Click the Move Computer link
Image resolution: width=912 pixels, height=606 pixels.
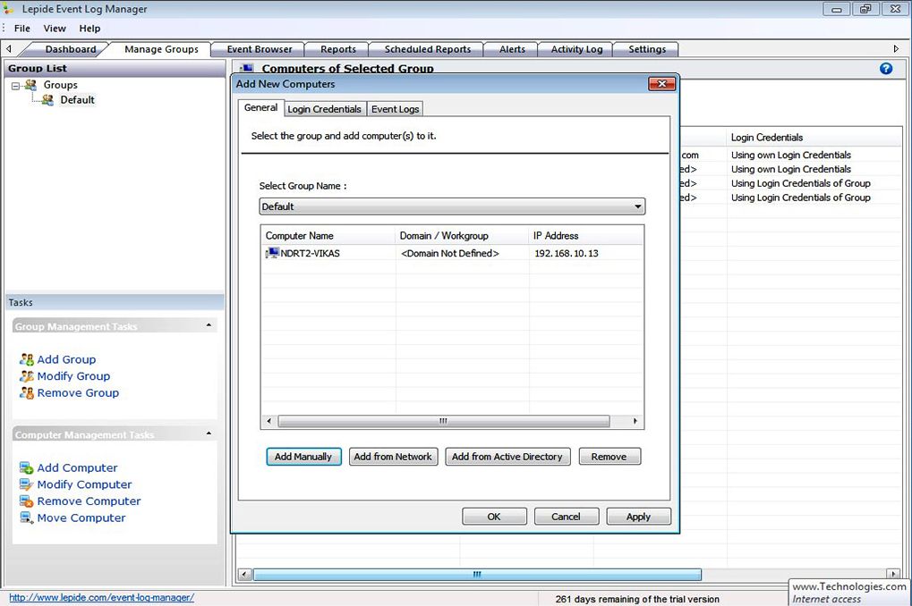pos(81,518)
